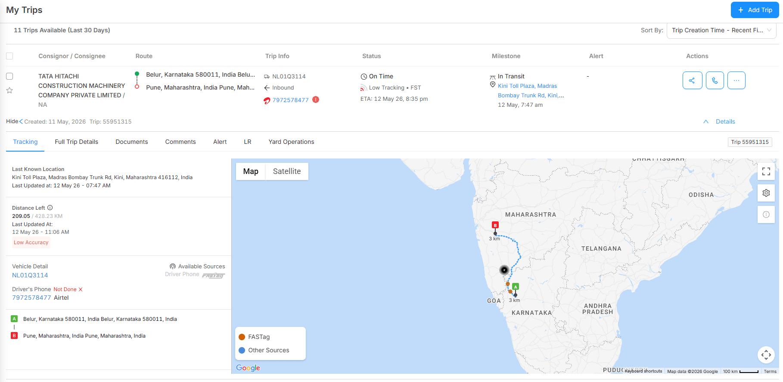Mark the trip with the star icon

(x=9, y=90)
